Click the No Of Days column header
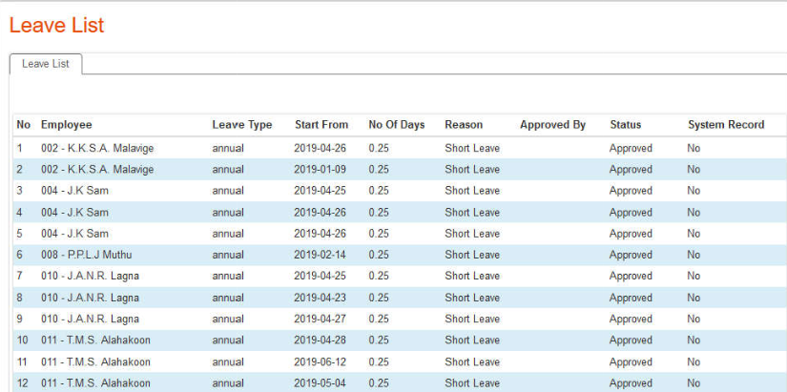The width and height of the screenshot is (787, 392). tap(397, 125)
